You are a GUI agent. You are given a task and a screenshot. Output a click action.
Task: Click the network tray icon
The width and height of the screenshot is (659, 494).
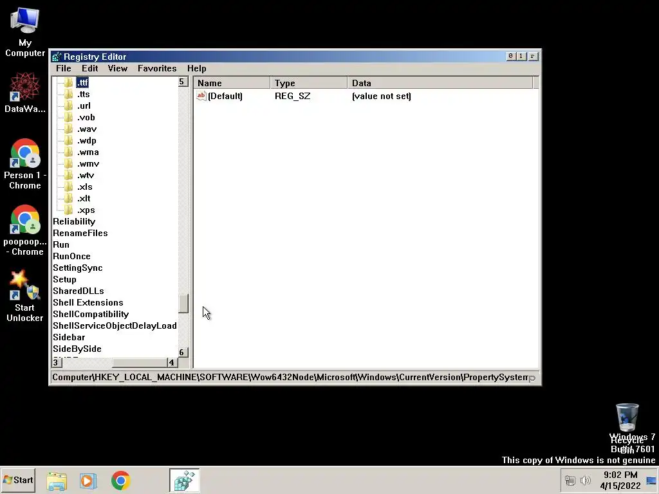coord(570,480)
